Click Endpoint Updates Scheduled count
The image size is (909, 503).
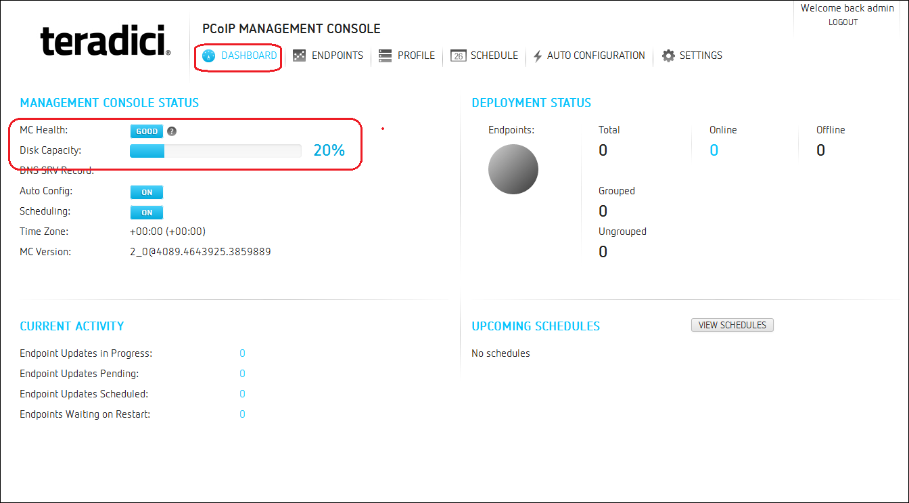(x=242, y=394)
